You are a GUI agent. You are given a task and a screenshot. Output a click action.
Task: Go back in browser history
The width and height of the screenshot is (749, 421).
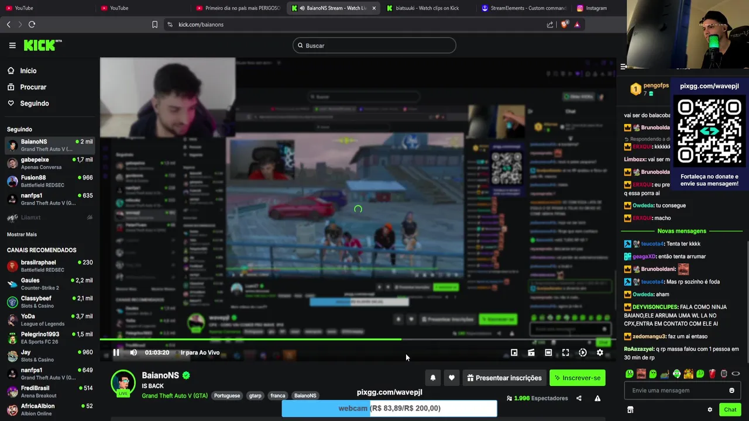(8, 25)
